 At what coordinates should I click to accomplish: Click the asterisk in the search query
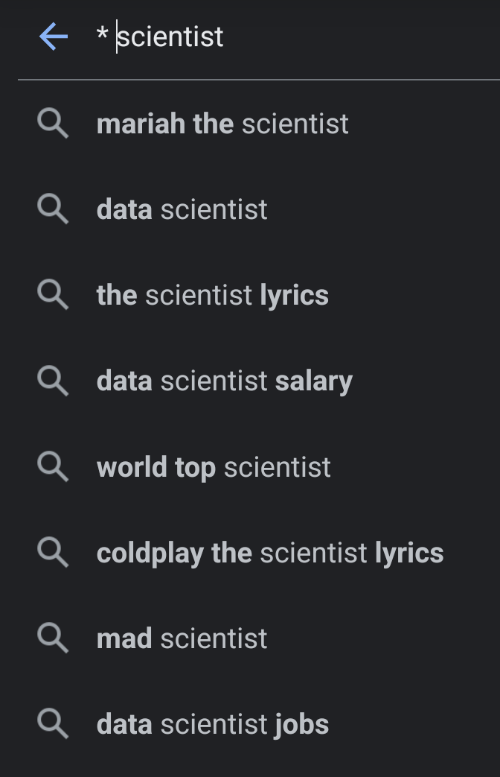(x=102, y=35)
